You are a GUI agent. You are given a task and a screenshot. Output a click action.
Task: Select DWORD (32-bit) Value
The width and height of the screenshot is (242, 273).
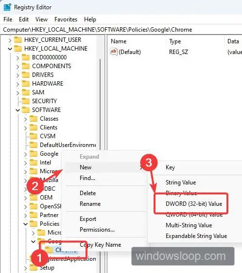[194, 204]
